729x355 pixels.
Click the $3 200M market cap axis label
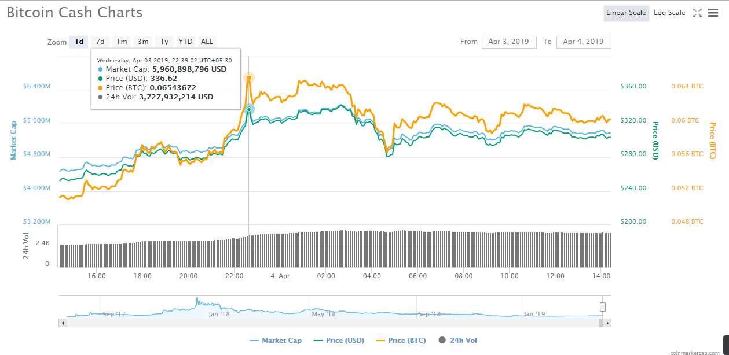coord(36,222)
